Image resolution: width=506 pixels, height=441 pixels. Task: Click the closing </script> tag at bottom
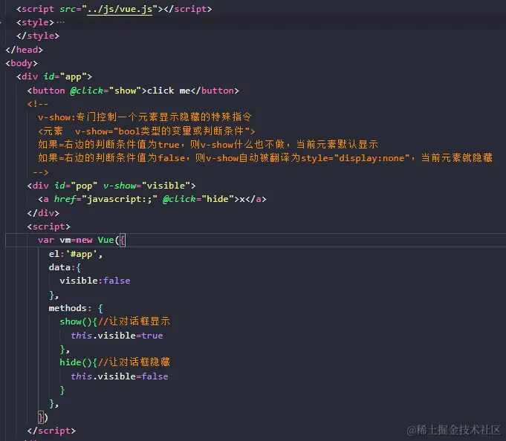[x=51, y=431]
